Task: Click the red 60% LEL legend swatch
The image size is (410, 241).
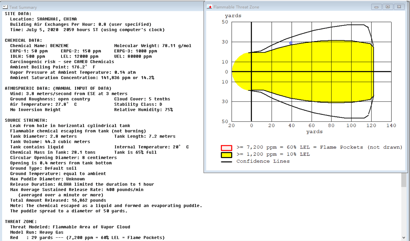Action: [226, 148]
